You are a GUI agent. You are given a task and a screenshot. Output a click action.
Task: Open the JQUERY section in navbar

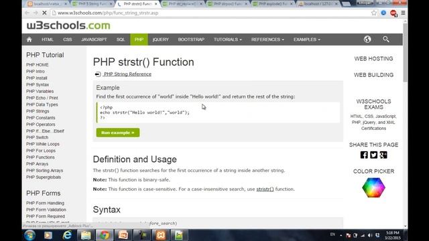[161, 39]
